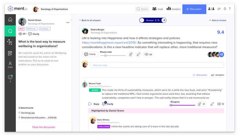Screen dimensions: 239x137
Task: Open the help question mark
Action: pos(230,9)
